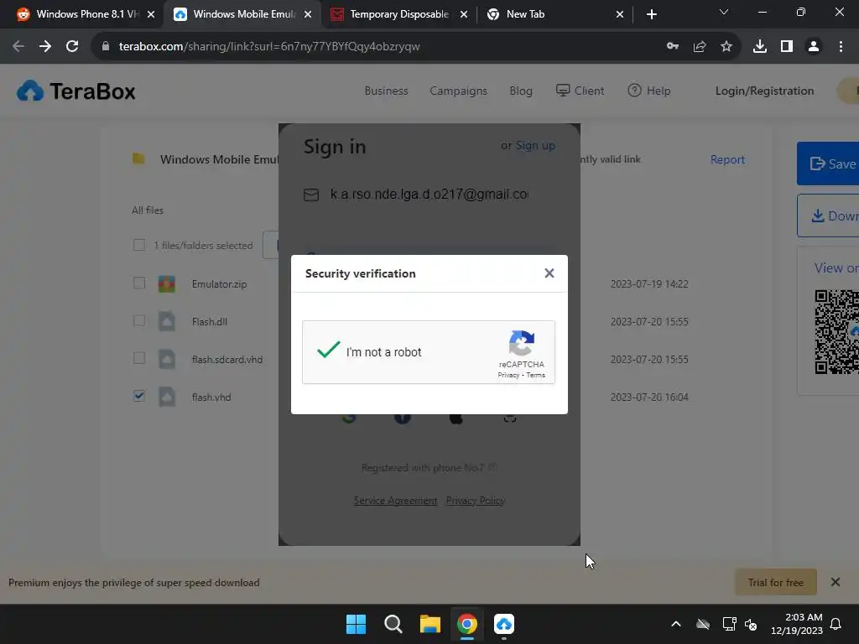Open the Client download page

click(x=580, y=91)
